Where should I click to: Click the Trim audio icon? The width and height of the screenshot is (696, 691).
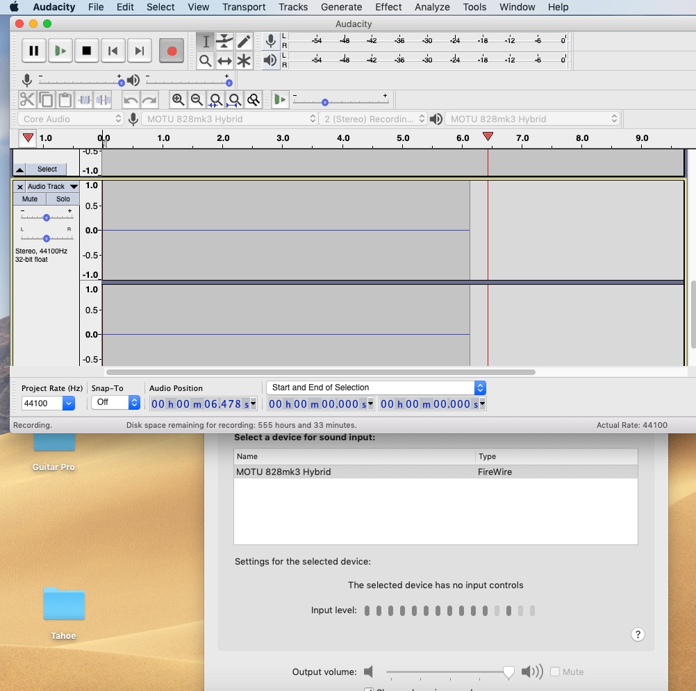click(84, 100)
